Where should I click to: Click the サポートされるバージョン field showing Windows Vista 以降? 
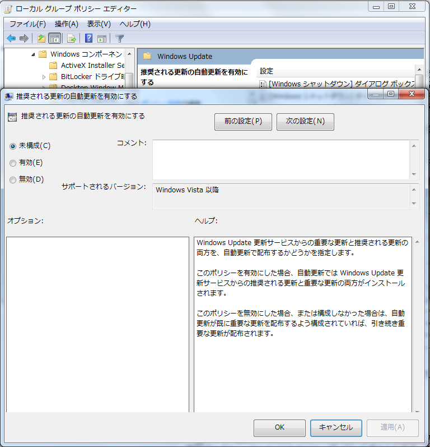coord(281,196)
